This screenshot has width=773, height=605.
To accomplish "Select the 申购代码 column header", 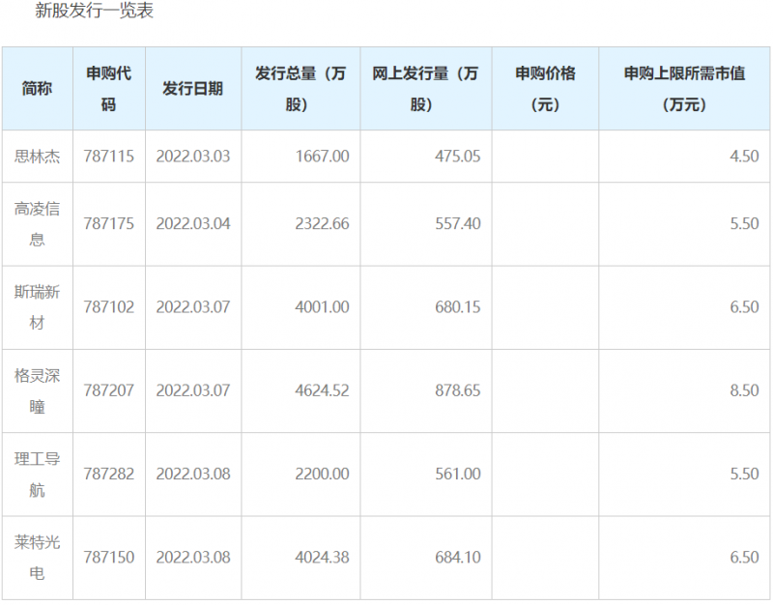I will click(109, 89).
